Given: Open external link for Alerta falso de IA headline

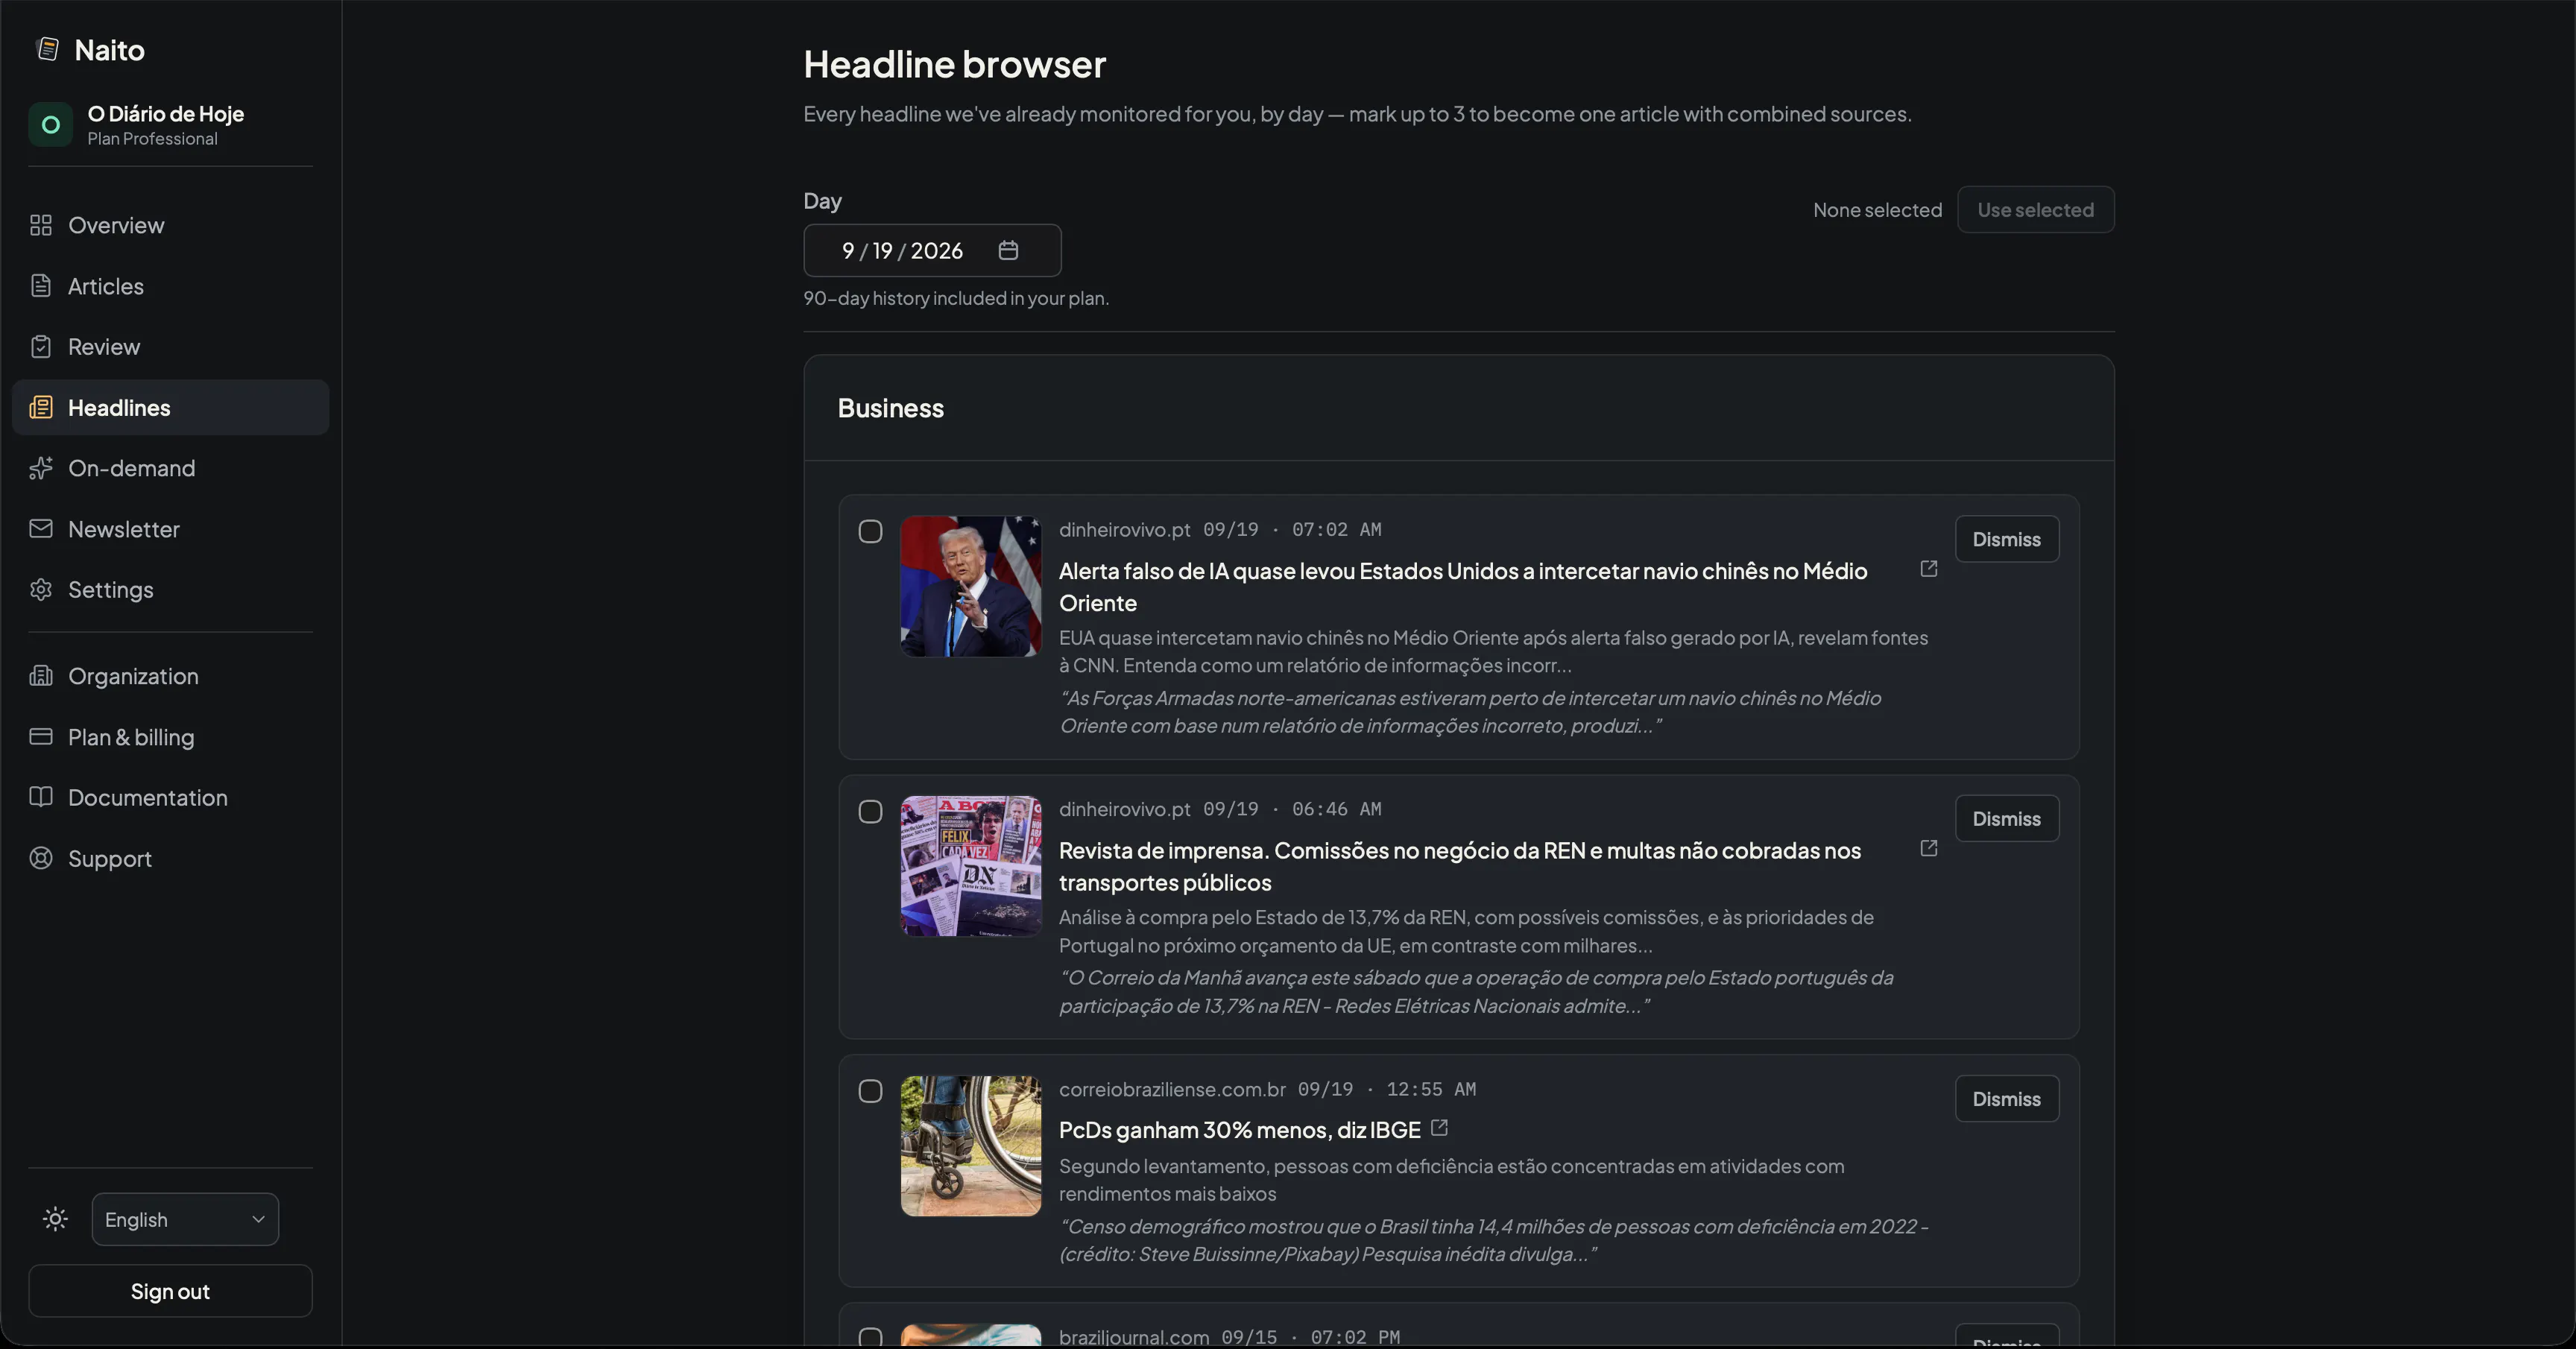Looking at the screenshot, I should (x=1929, y=569).
